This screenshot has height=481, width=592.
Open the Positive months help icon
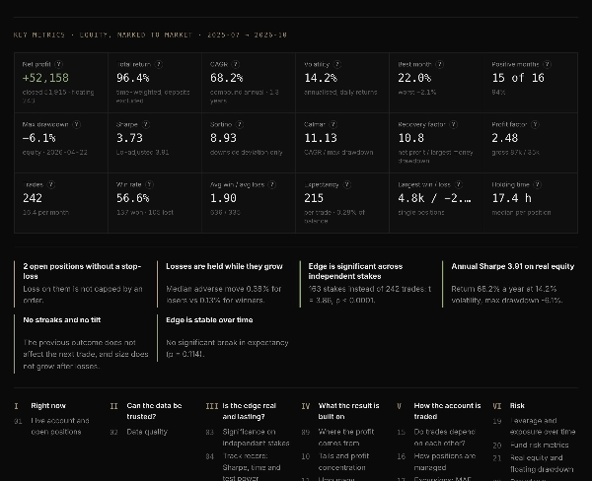coord(547,64)
